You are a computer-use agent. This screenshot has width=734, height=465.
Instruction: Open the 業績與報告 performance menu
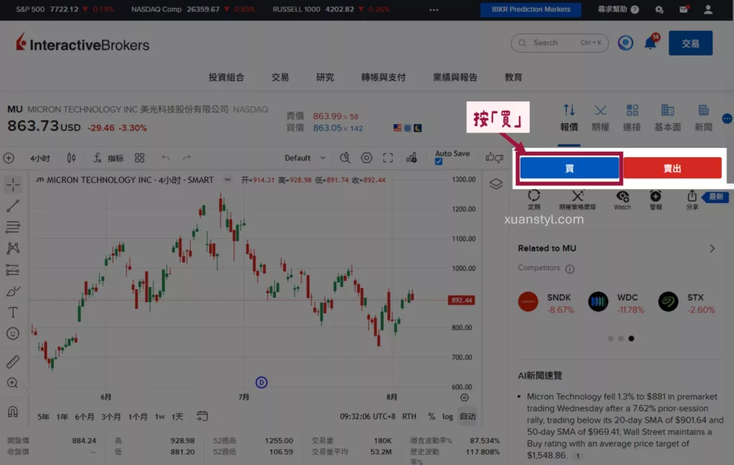(455, 77)
